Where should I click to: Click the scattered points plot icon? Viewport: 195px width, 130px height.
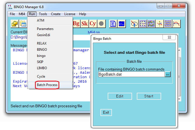coord(143,24)
